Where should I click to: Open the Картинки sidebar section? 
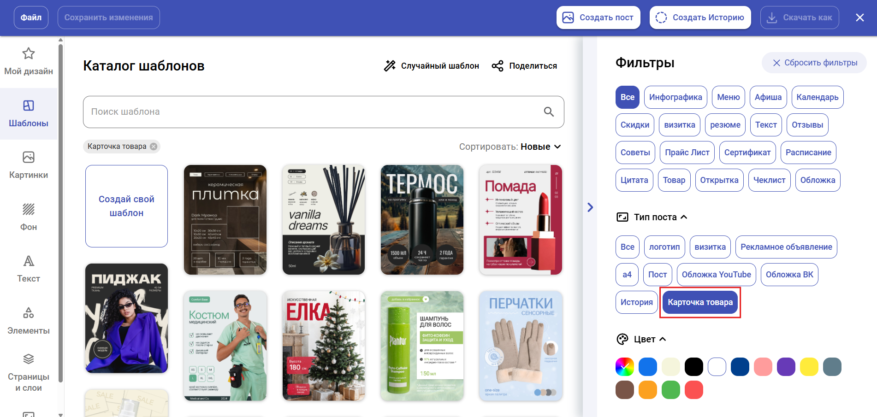(x=29, y=165)
